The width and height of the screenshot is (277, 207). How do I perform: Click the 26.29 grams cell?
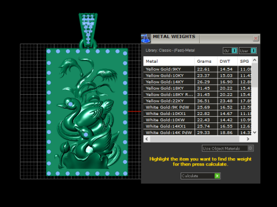click(206, 82)
